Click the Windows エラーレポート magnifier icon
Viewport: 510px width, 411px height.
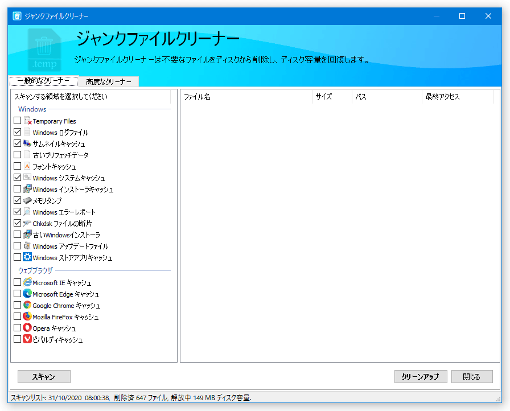[x=27, y=212]
